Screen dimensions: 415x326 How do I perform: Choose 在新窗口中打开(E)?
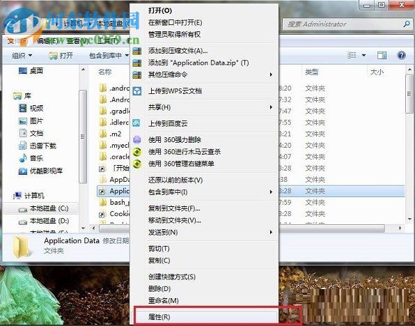[175, 22]
